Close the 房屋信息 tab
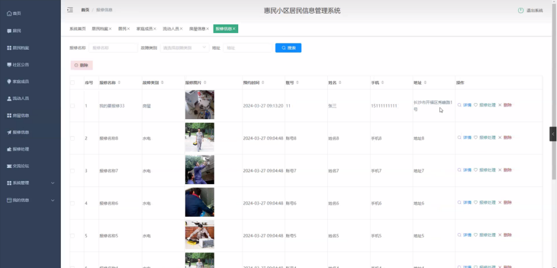 [x=208, y=29]
